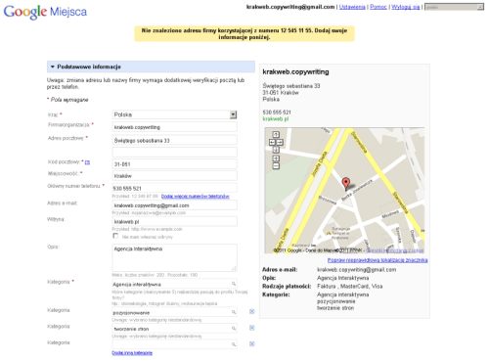Click the pozycjonowanie category field
Screen dimensions: 489x361
pyautogui.click(x=174, y=312)
